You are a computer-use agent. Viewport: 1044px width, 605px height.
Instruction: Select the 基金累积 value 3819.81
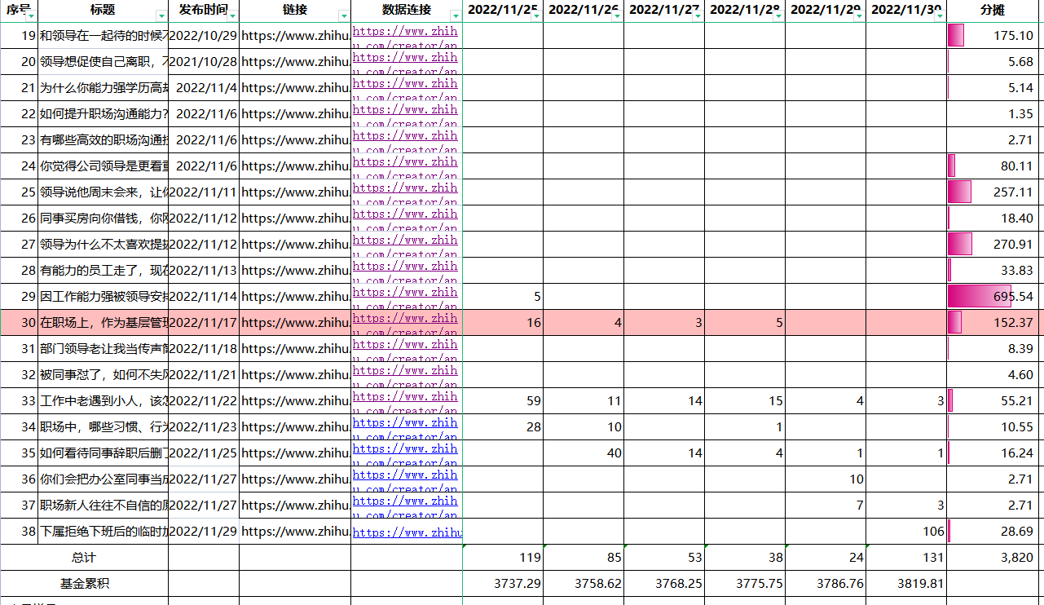(906, 584)
